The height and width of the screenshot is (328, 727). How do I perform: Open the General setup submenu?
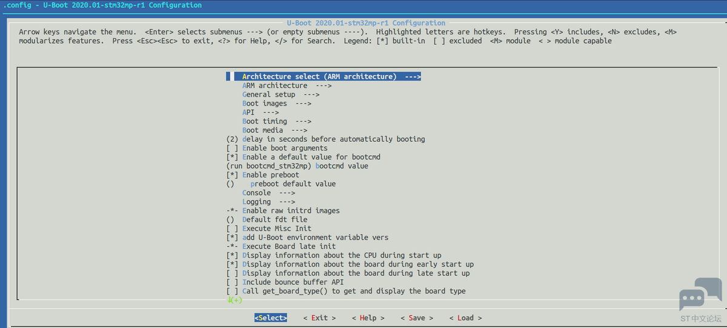pos(281,95)
